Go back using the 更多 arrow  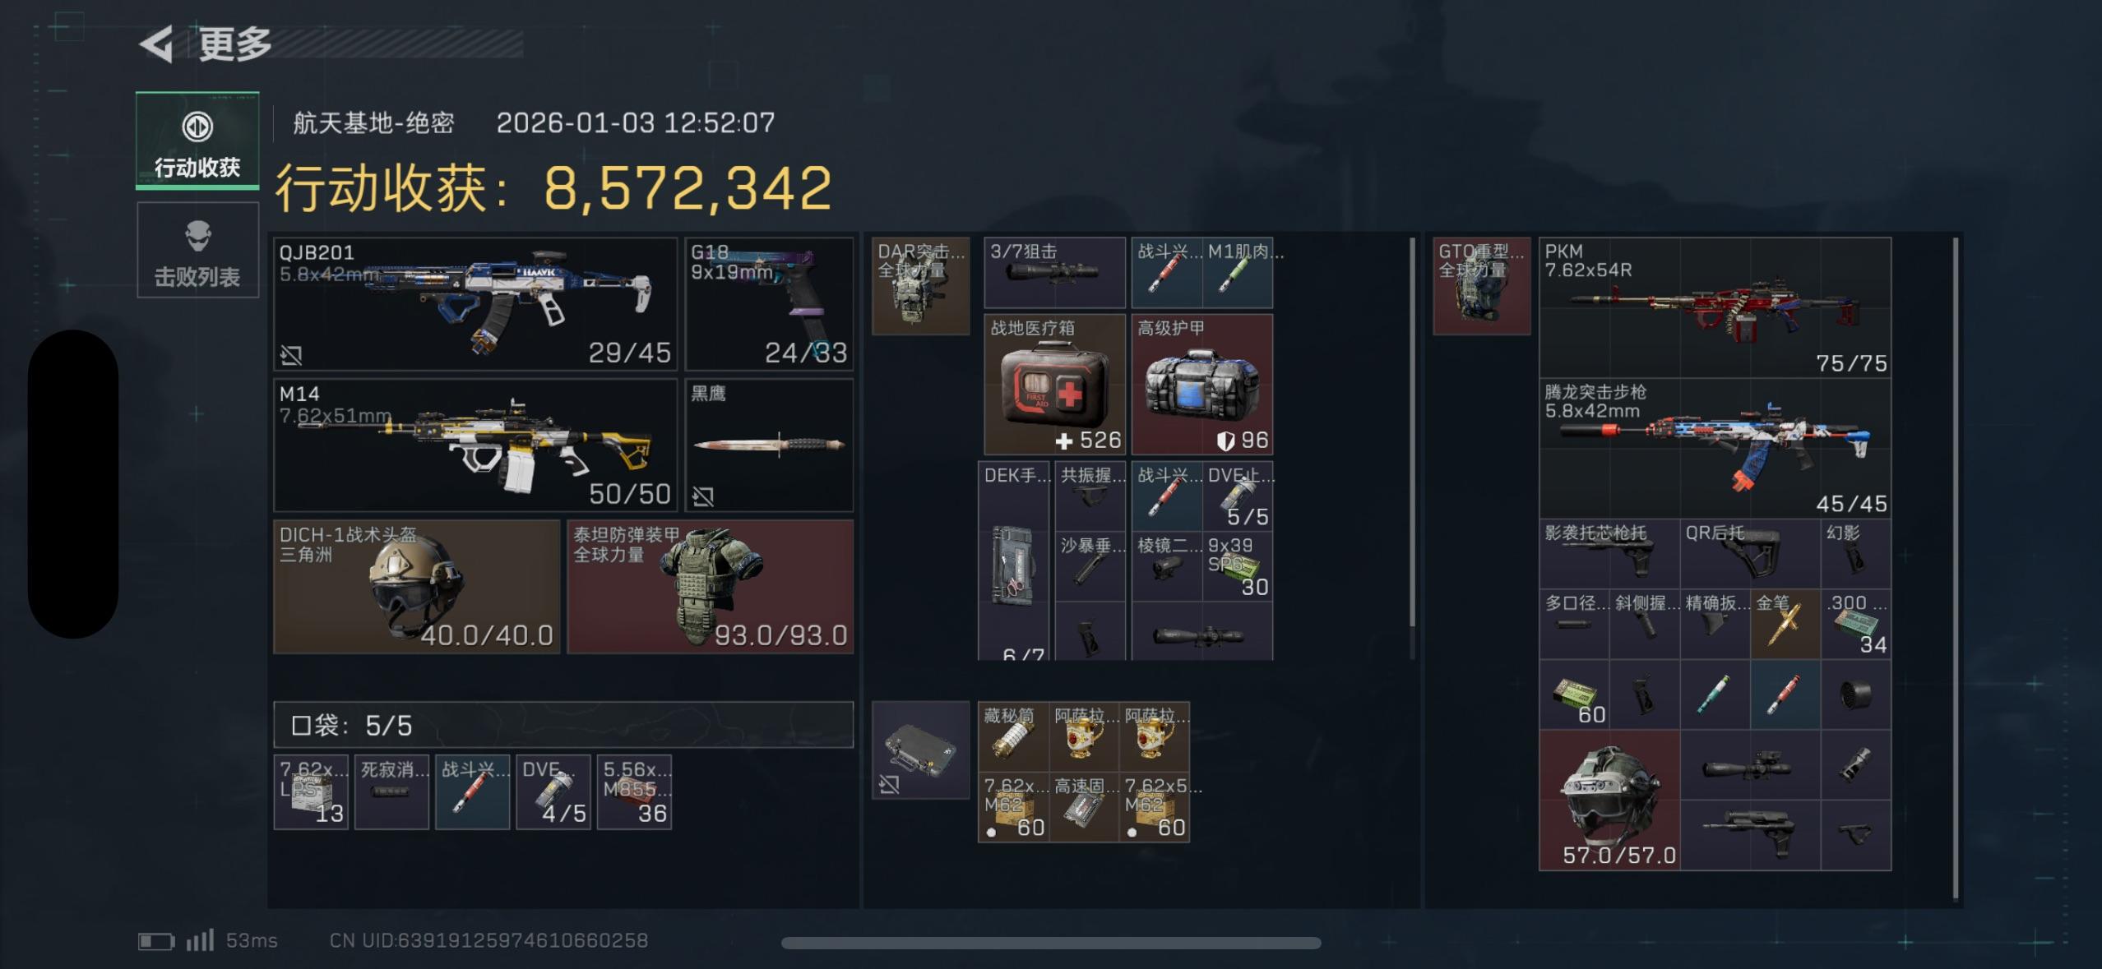tap(156, 44)
